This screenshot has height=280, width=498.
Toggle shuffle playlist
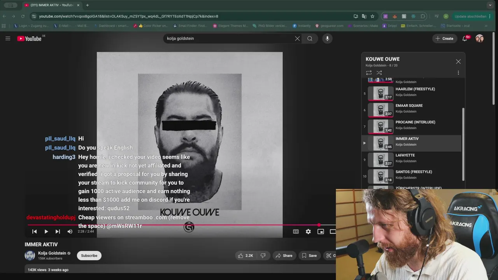tap(379, 73)
